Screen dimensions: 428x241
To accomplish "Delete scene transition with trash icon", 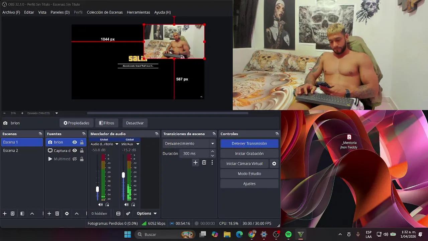I will 204,163.
